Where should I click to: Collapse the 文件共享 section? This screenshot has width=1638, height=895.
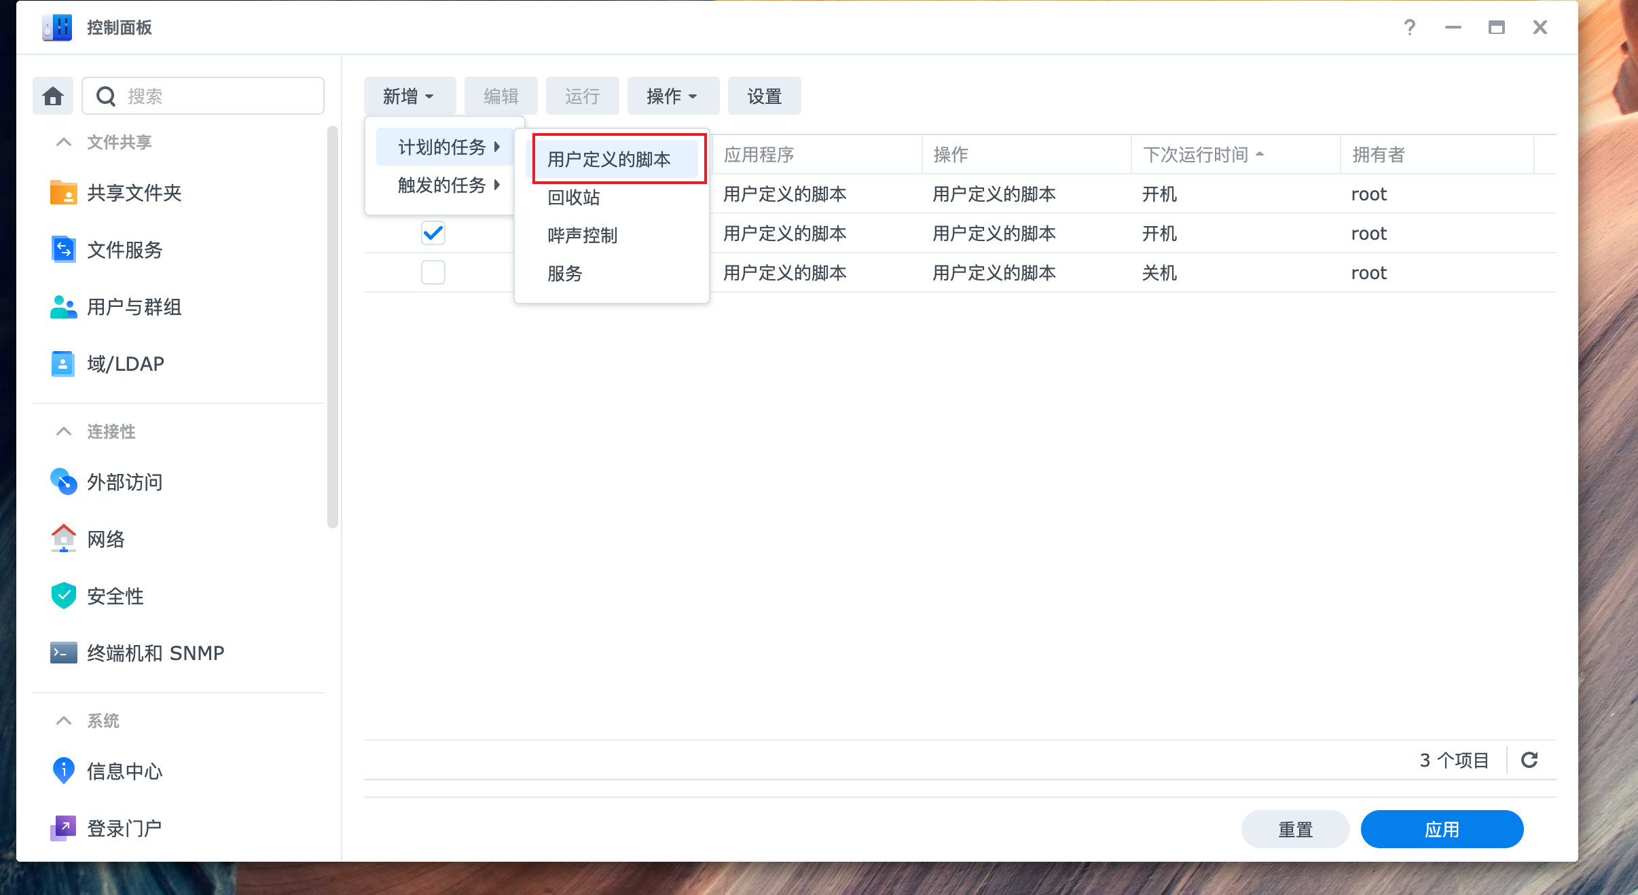[64, 143]
